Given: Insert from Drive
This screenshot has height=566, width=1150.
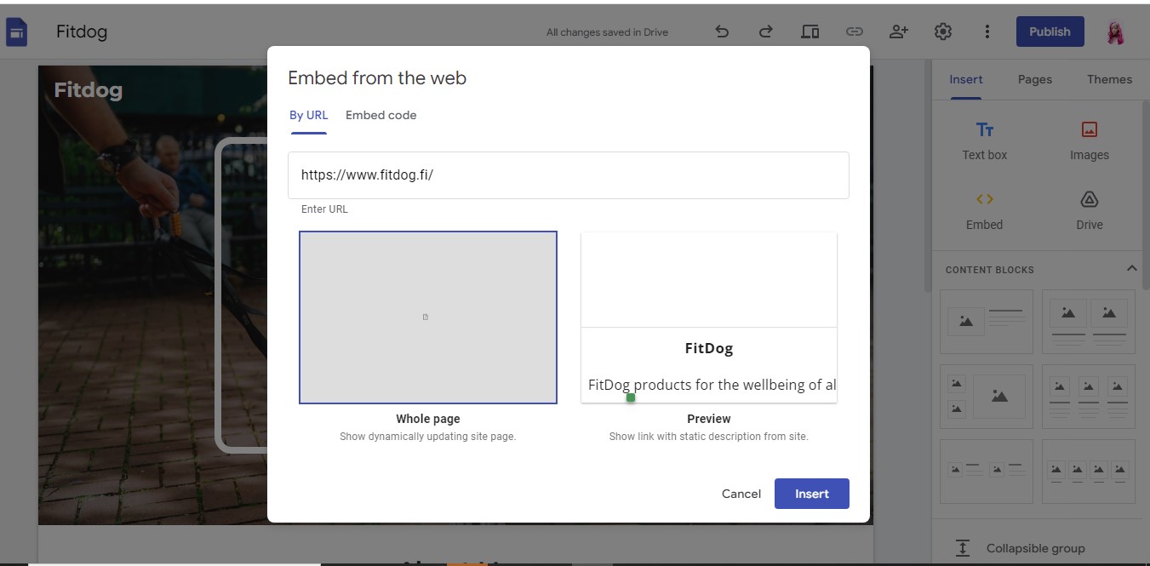Looking at the screenshot, I should [1089, 210].
